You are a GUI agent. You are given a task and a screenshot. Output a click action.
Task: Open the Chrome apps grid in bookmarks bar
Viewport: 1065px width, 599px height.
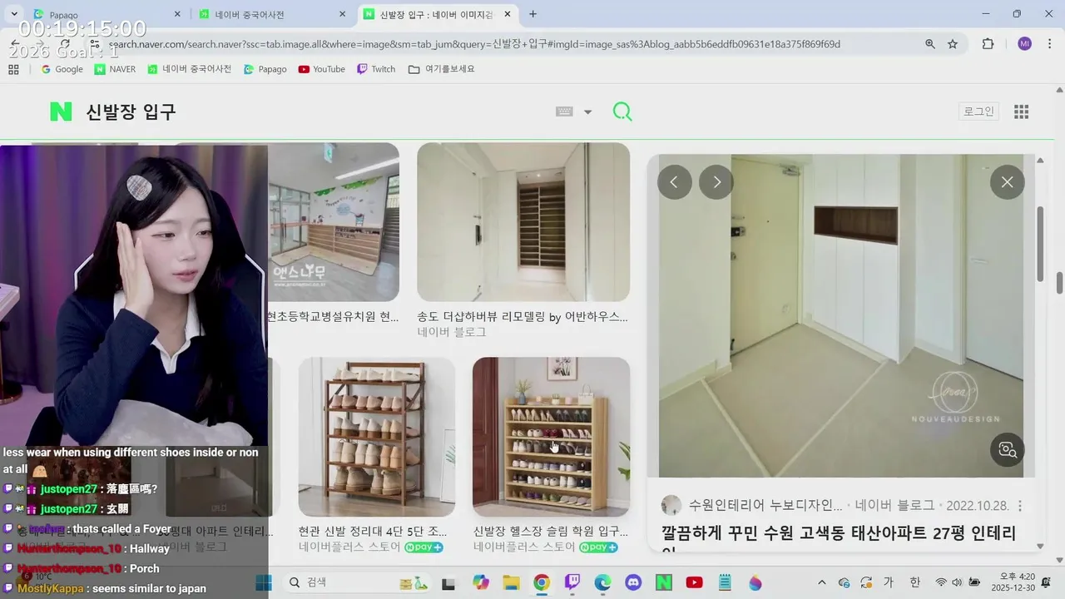[13, 69]
